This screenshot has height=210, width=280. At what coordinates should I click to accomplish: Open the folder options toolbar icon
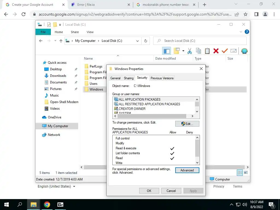(x=177, y=51)
